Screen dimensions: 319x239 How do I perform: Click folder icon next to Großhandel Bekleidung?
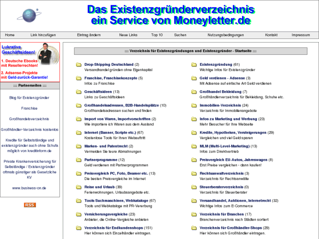[194, 92]
